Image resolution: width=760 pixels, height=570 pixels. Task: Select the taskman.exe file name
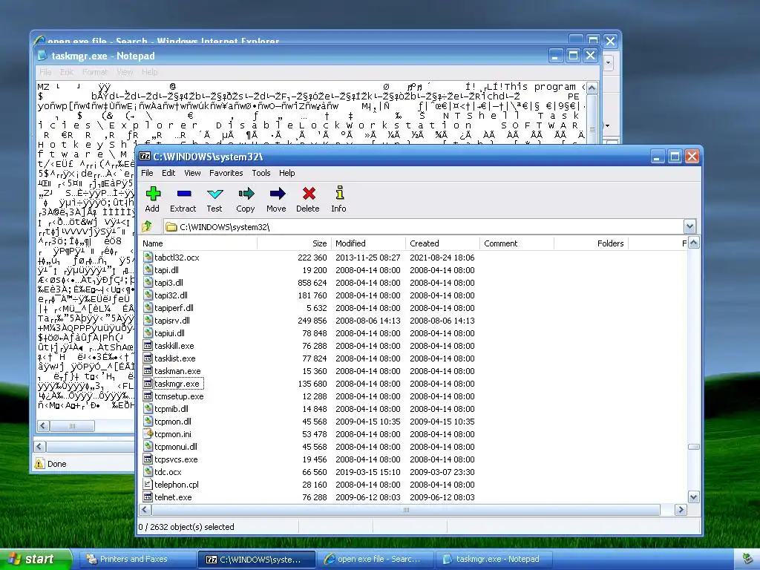click(x=177, y=371)
